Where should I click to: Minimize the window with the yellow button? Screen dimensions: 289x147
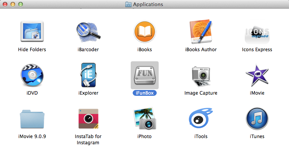tap(13, 4)
